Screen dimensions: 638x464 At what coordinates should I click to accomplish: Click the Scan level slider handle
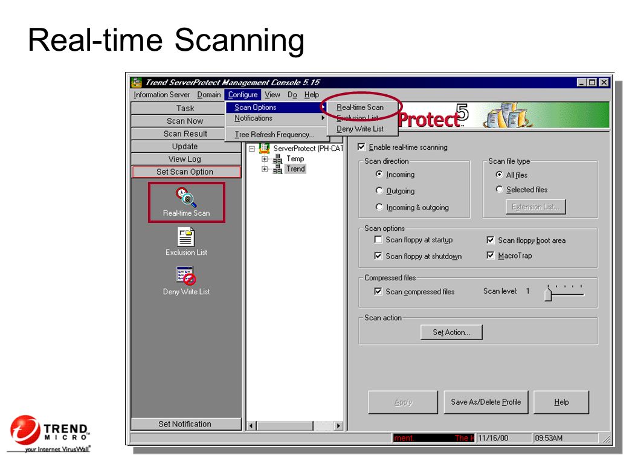(x=548, y=294)
